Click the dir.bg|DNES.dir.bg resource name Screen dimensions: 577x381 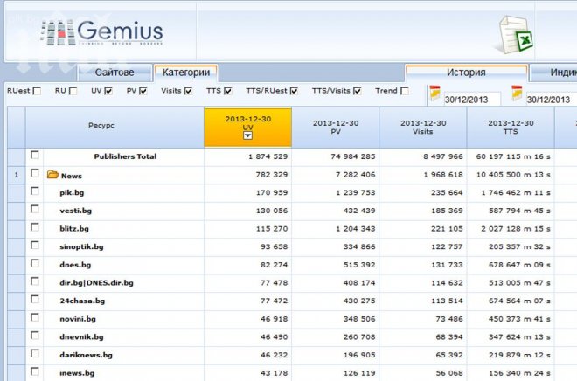pyautogui.click(x=96, y=283)
